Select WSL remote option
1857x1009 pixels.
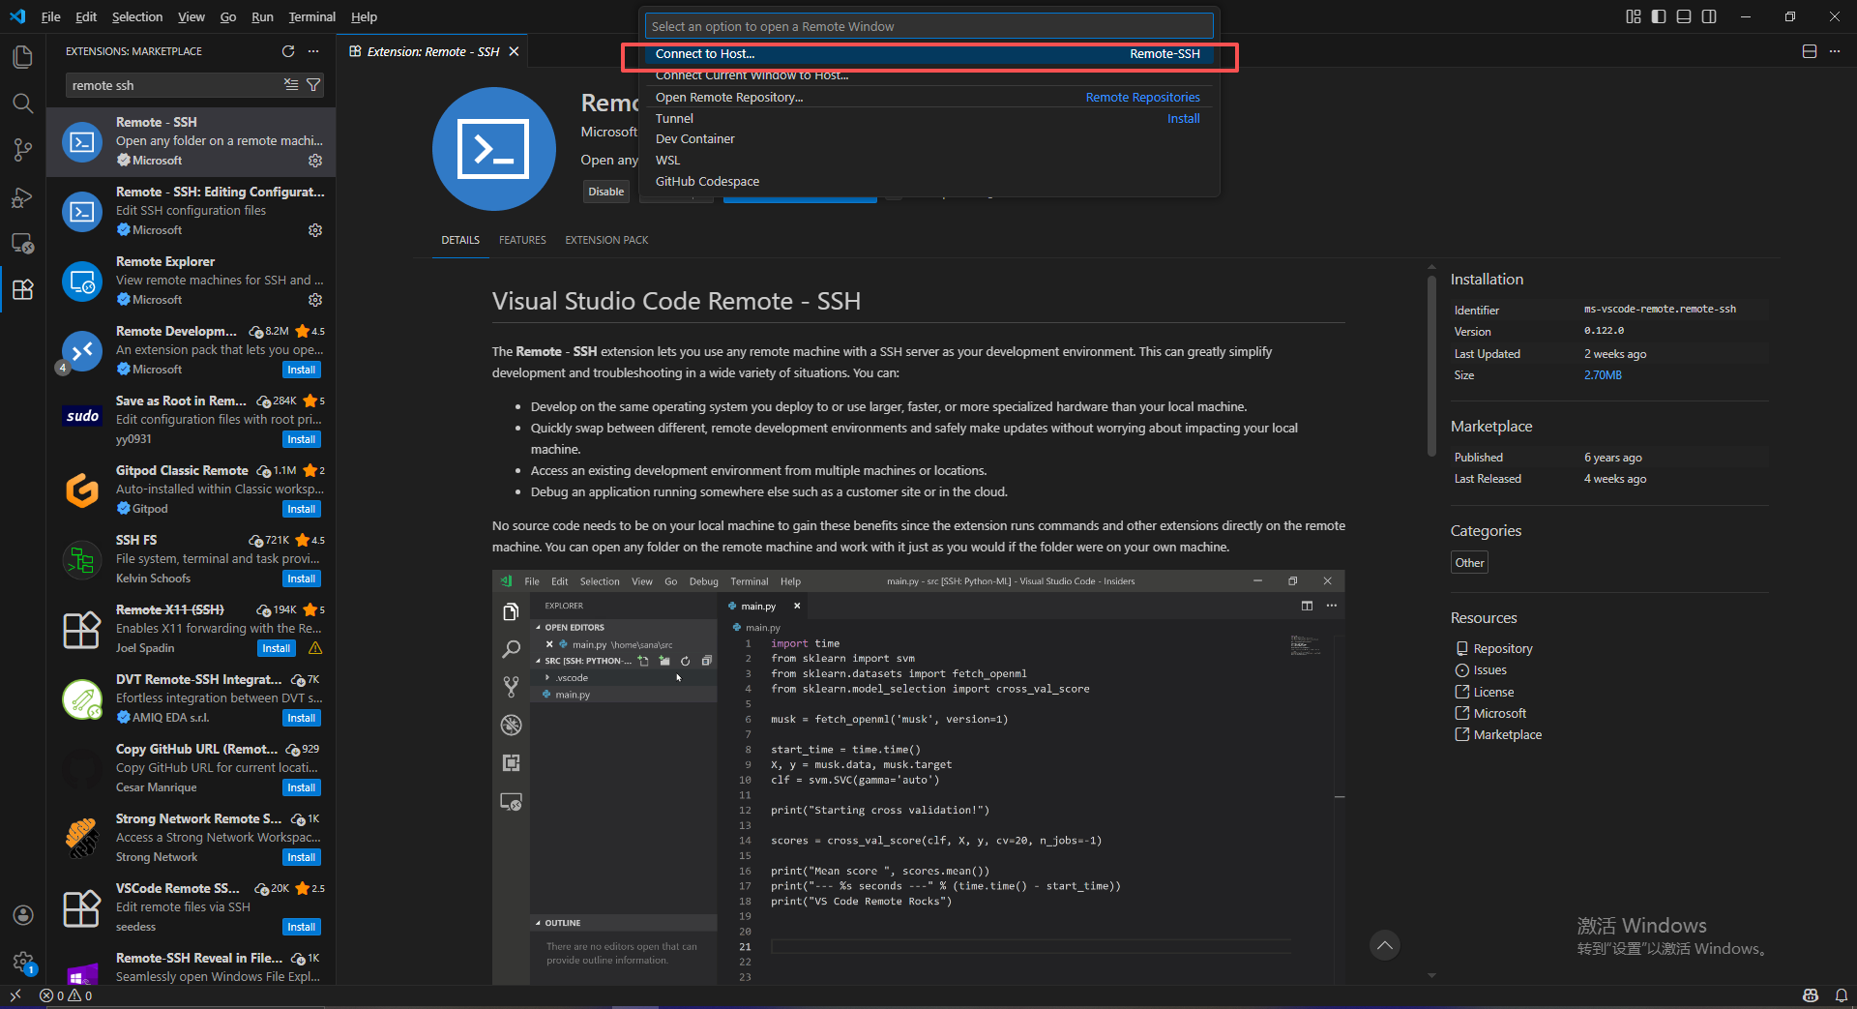pyautogui.click(x=928, y=161)
